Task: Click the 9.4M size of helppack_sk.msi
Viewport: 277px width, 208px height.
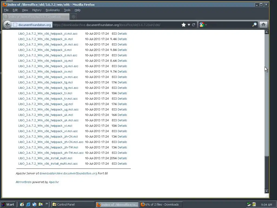Action: pos(113,39)
